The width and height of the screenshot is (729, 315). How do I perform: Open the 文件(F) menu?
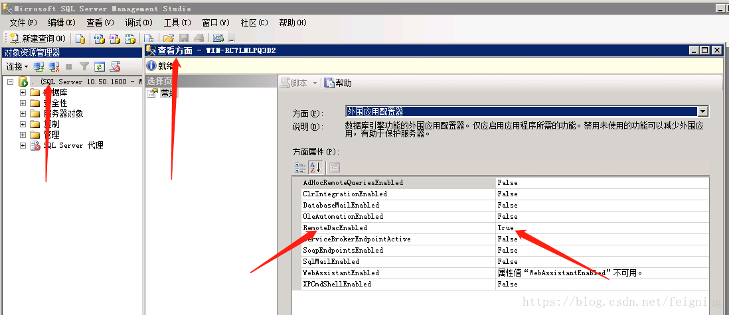click(x=23, y=23)
